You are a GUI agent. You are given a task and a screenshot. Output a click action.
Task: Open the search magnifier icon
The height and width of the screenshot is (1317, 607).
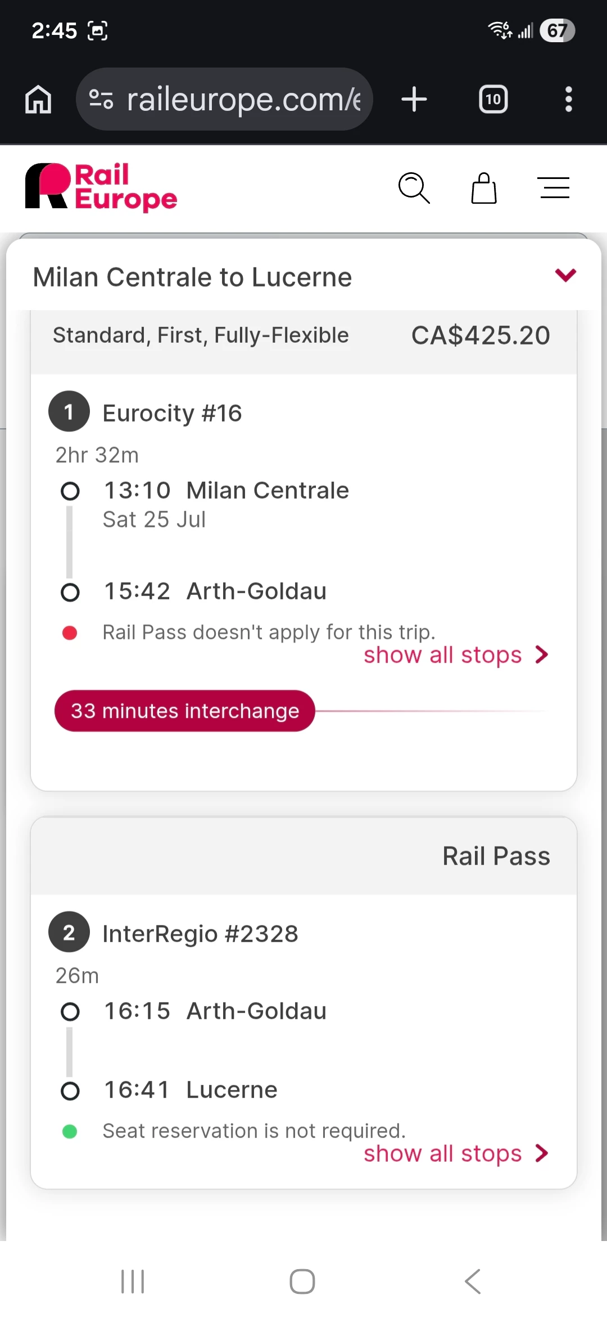tap(414, 188)
